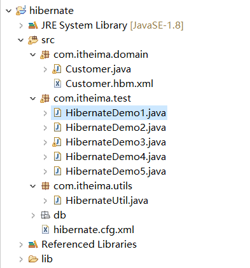Click the db empty package icon

coord(45,215)
